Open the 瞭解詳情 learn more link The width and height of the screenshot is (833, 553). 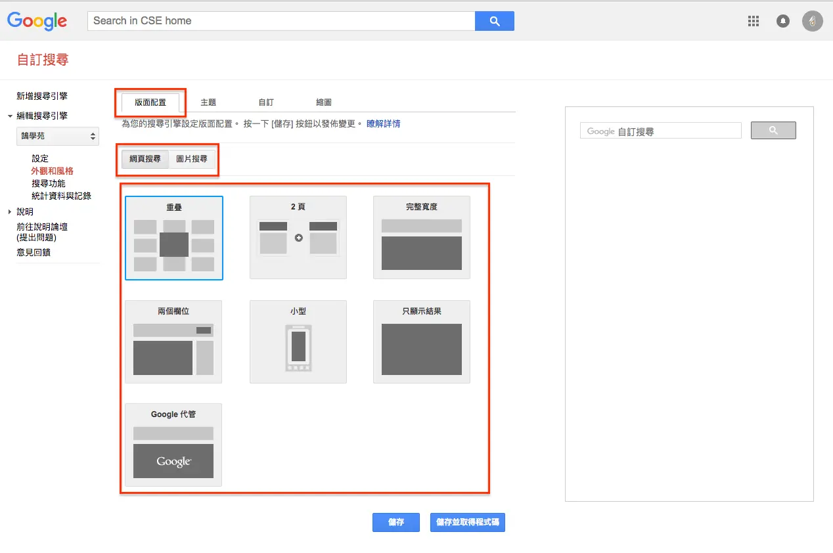point(384,123)
